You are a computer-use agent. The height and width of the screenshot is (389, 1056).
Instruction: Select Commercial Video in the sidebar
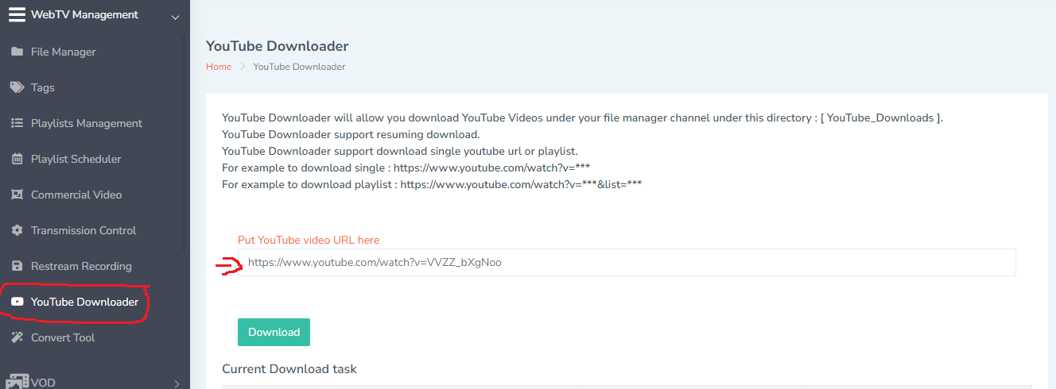point(76,194)
